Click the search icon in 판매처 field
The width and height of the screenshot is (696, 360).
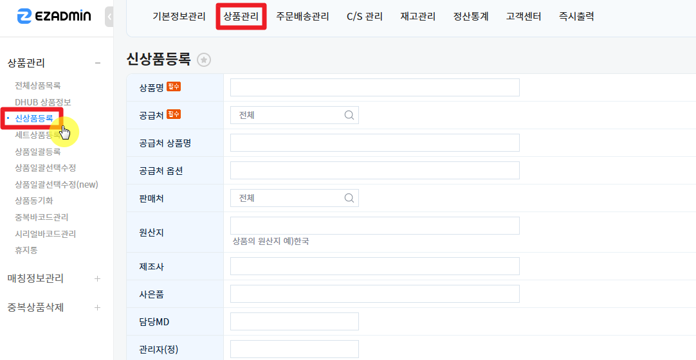click(x=349, y=198)
